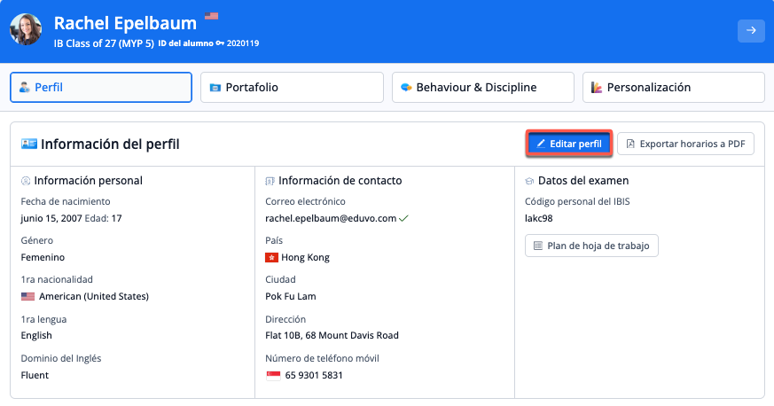Click the US flag next to student name
Viewport: 774px width, 406px height.
tap(211, 16)
